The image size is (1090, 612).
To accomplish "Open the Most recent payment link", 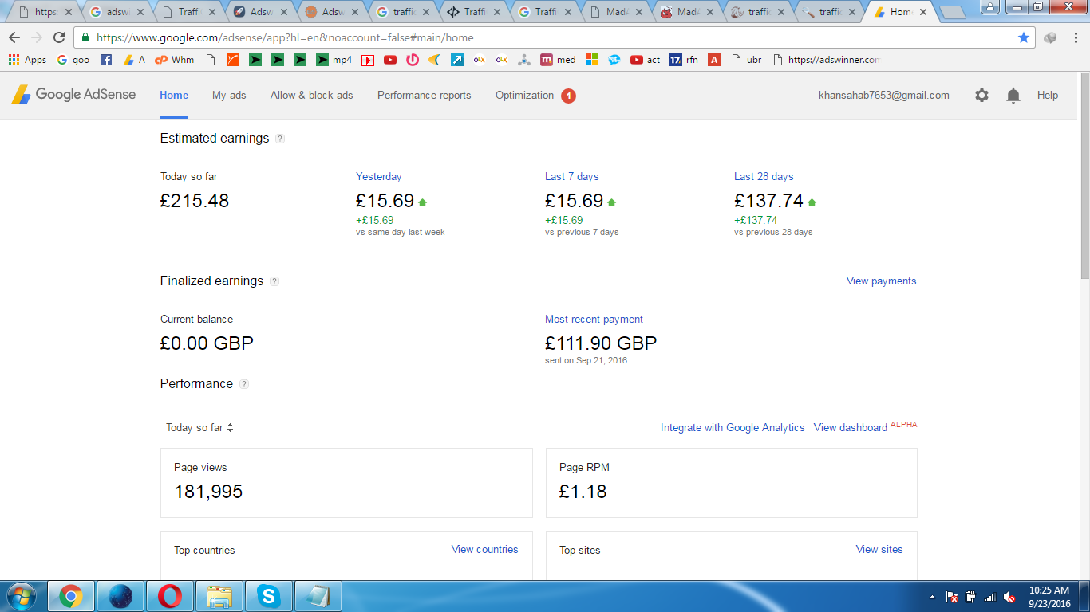I will coord(594,320).
